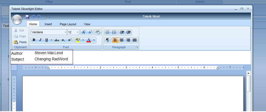The image size is (266, 112).
Task: Decrease font size with Shrink Font
Action: click(90, 32)
